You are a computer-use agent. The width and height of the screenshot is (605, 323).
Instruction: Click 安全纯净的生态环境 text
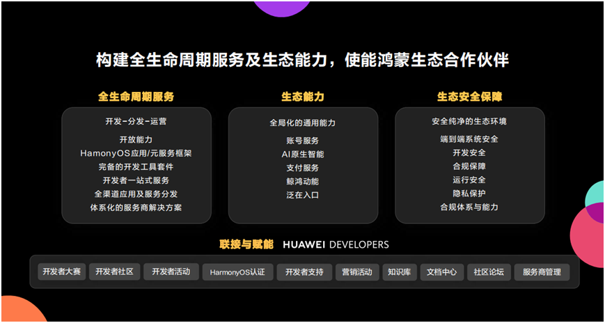tap(469, 122)
